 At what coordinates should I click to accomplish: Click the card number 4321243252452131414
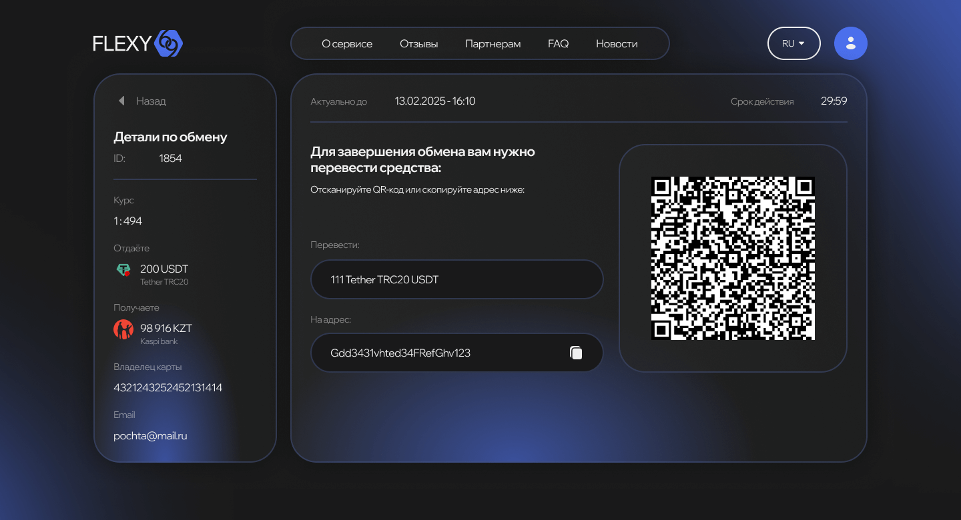[x=168, y=387]
